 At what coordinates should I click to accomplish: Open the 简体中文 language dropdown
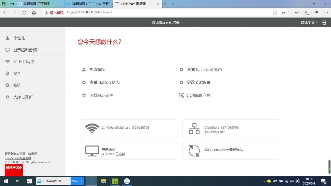[309, 23]
